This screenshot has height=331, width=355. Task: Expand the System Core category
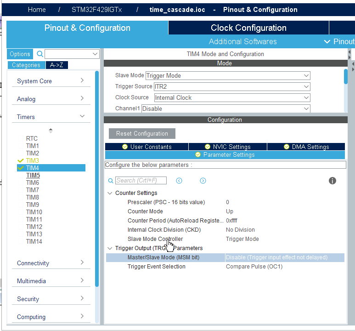pyautogui.click(x=51, y=81)
